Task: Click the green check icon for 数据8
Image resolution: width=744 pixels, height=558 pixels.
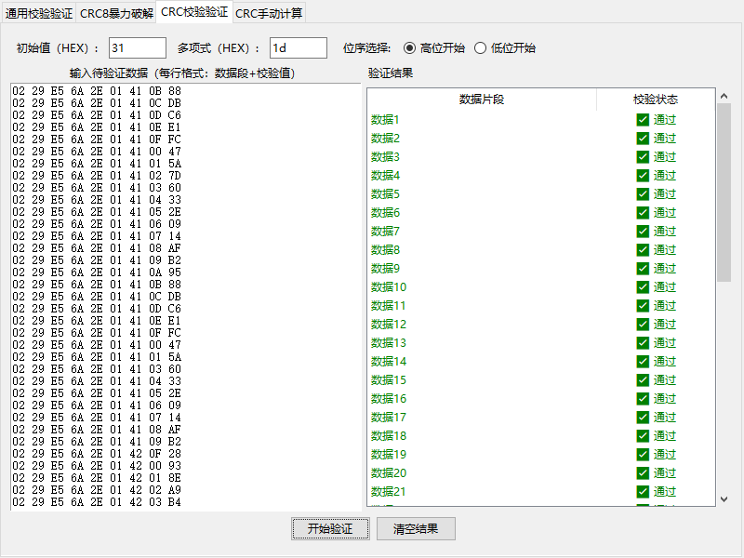Action: [x=643, y=249]
